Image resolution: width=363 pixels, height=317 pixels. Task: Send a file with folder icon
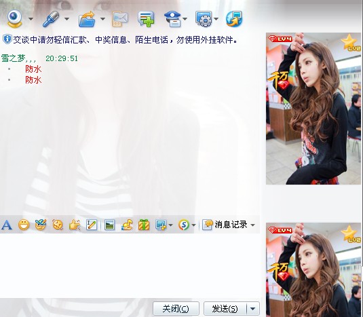click(x=87, y=19)
